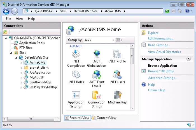This screenshot has width=196, height=130.
Task: Click the Forward navigation arrow
Action: [x=15, y=11]
